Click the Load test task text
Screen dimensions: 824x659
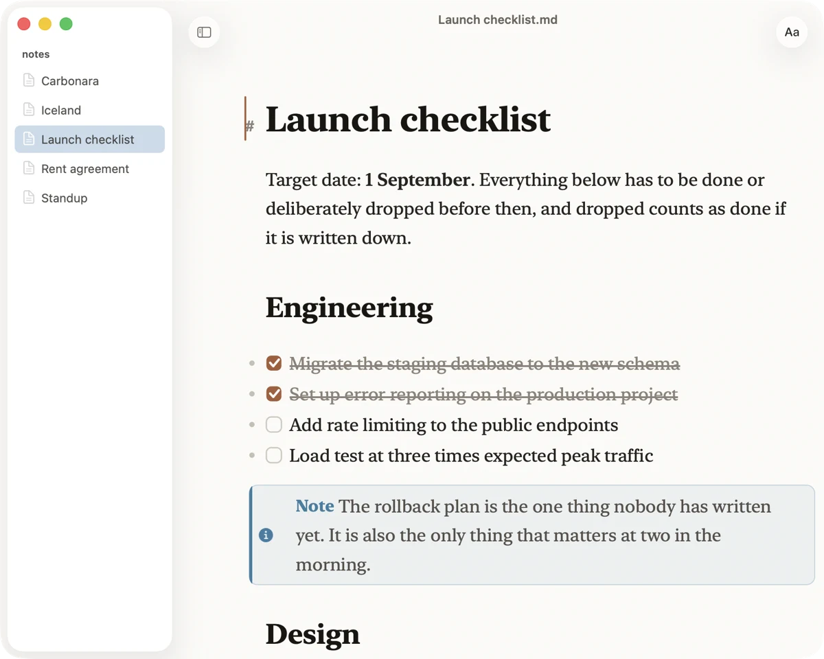(471, 456)
